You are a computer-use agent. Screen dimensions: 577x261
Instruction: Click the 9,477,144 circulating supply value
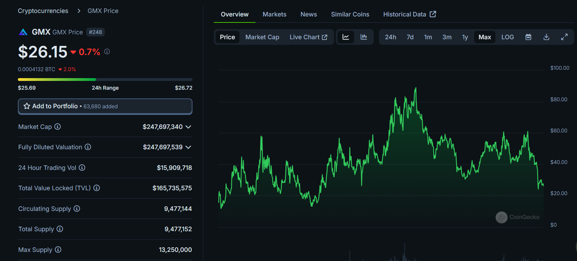coord(178,209)
